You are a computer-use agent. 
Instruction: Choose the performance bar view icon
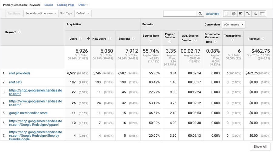click(x=241, y=14)
